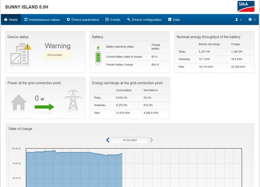Click the "0 W" grid power reading
The width and height of the screenshot is (260, 187).
(x=39, y=98)
